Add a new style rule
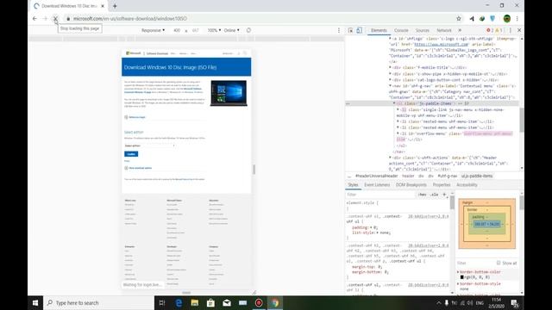552x310 pixels. click(444, 195)
